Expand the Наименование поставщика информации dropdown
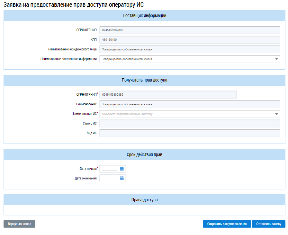288x235 pixels. pos(276,59)
